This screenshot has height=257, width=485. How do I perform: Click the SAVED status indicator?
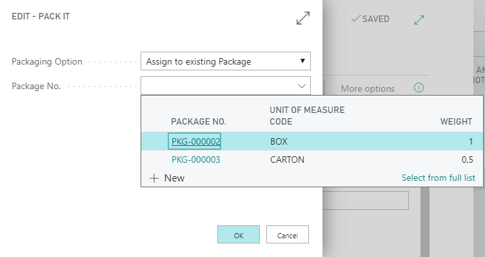pos(370,19)
